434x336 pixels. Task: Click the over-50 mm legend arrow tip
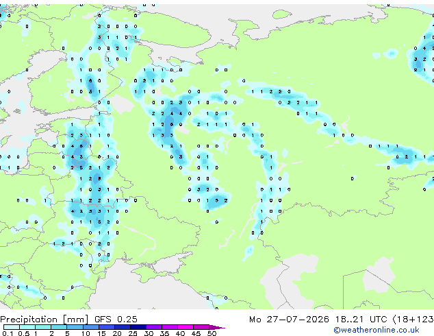217,327
